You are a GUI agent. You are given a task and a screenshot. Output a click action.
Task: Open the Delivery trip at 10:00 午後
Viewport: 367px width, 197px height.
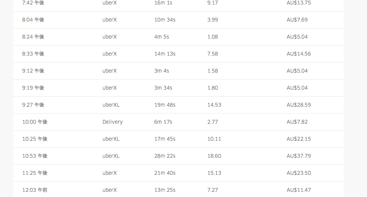(x=178, y=122)
